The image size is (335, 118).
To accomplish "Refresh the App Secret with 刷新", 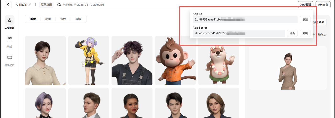I will 292,33.
